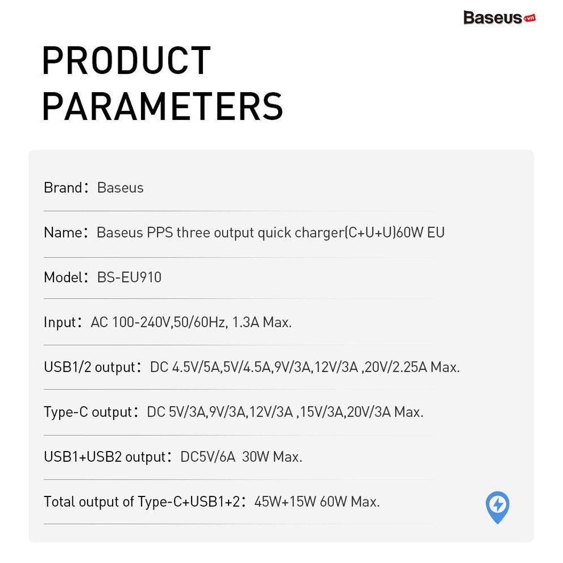Click the model number BS-EU910
The height and width of the screenshot is (563, 563).
[x=130, y=278]
